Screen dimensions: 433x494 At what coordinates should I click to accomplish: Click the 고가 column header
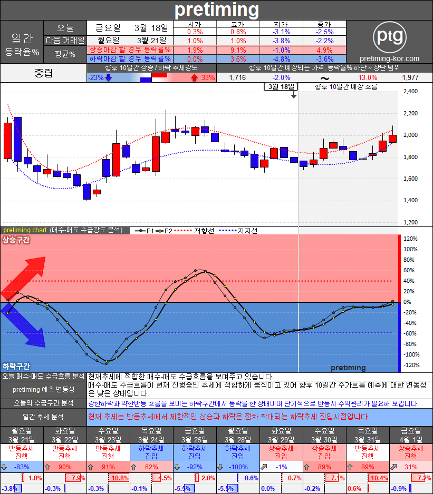point(238,24)
